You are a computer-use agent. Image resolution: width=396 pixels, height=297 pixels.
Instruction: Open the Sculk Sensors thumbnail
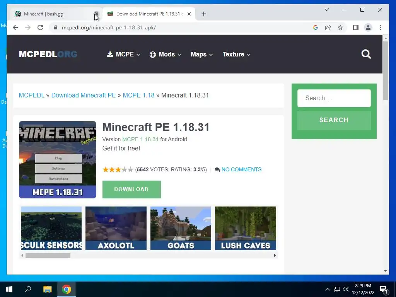pyautogui.click(x=51, y=228)
